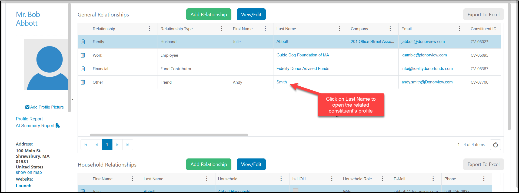Delete the Family relationship row via trash icon
This screenshot has height=193, width=519.
point(83,42)
